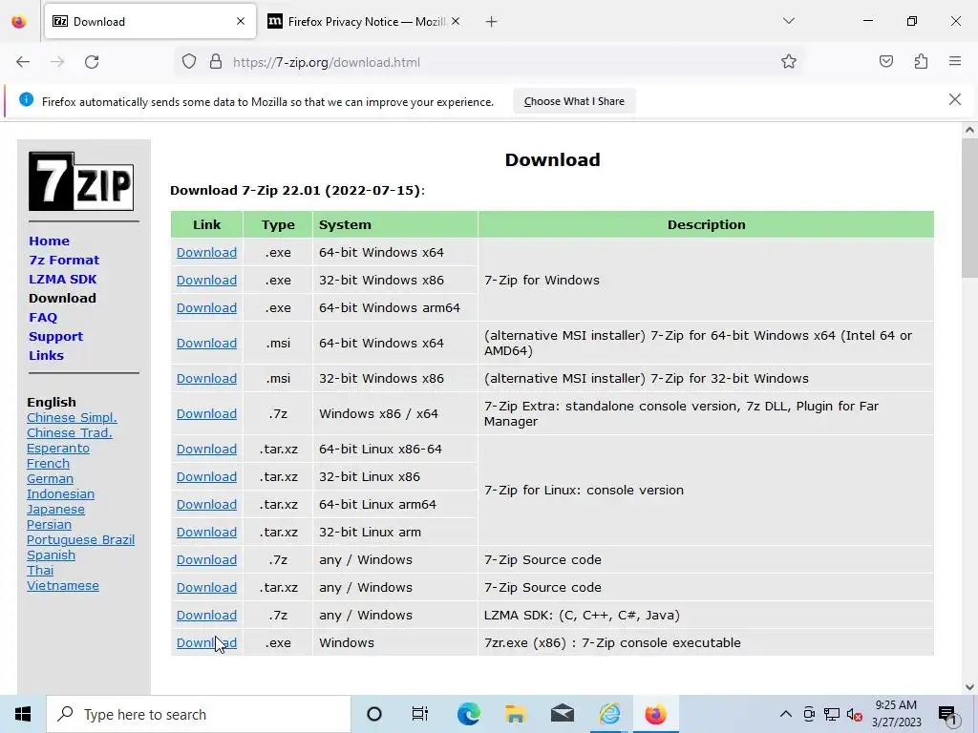Screen dimensions: 978x733
Task: Download 7-Zip Source code as .tar.xz
Action: coord(206,587)
